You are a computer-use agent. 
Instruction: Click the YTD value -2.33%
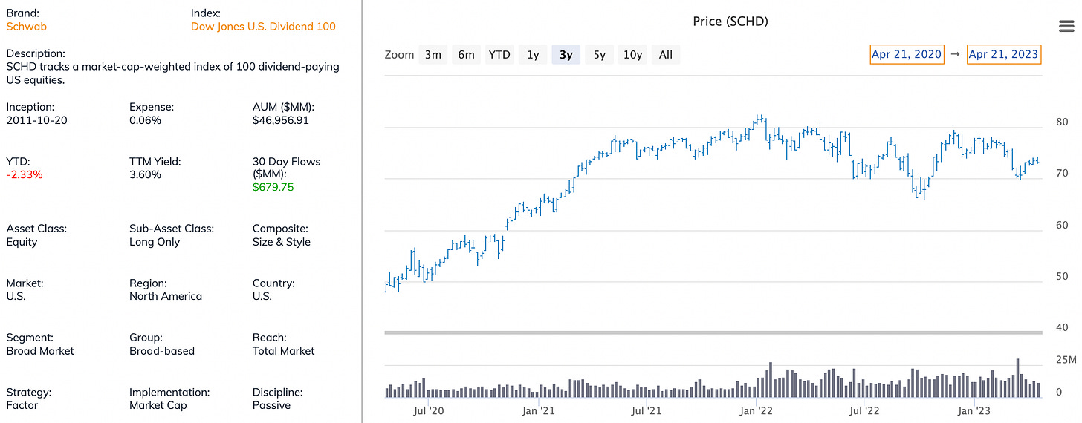click(25, 174)
